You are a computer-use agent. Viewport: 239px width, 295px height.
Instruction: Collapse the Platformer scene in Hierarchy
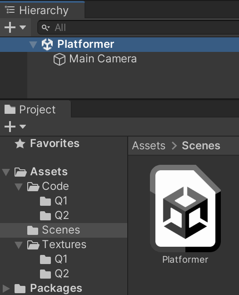point(33,45)
